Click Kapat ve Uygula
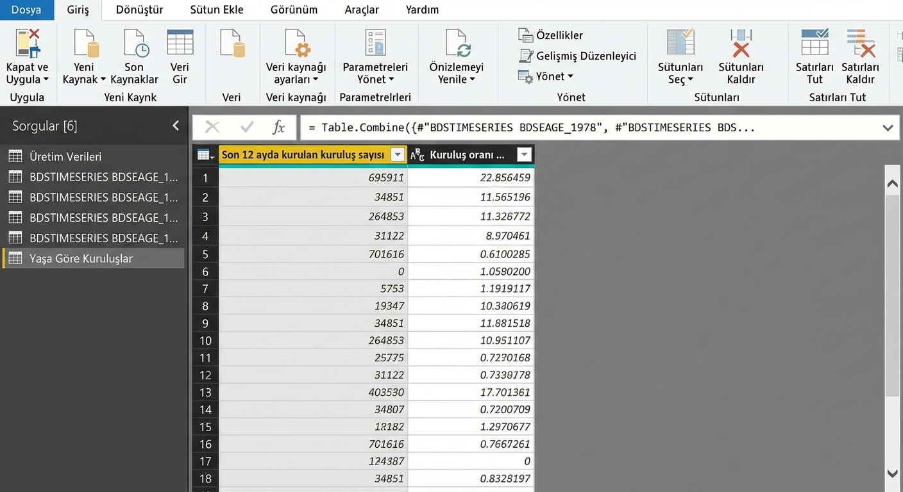This screenshot has height=492, width=903. point(27,62)
